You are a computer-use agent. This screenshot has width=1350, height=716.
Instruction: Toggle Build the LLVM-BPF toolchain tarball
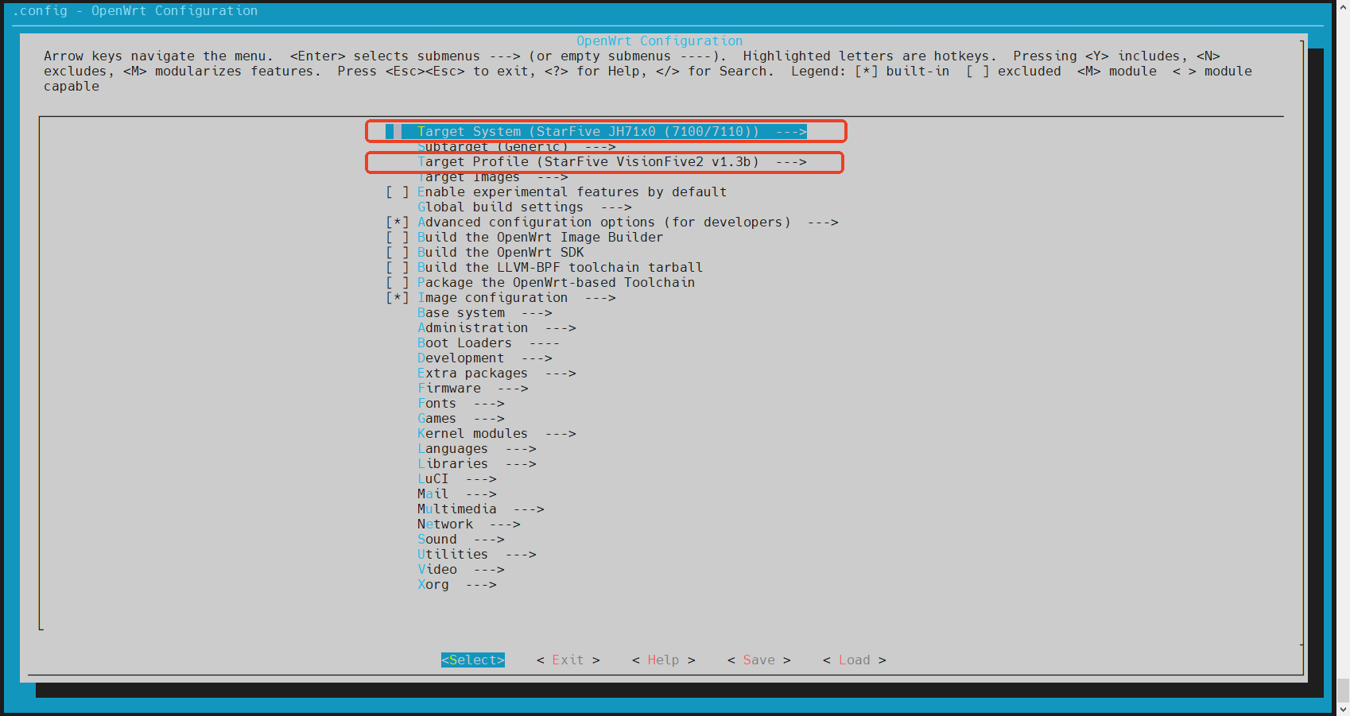point(397,268)
